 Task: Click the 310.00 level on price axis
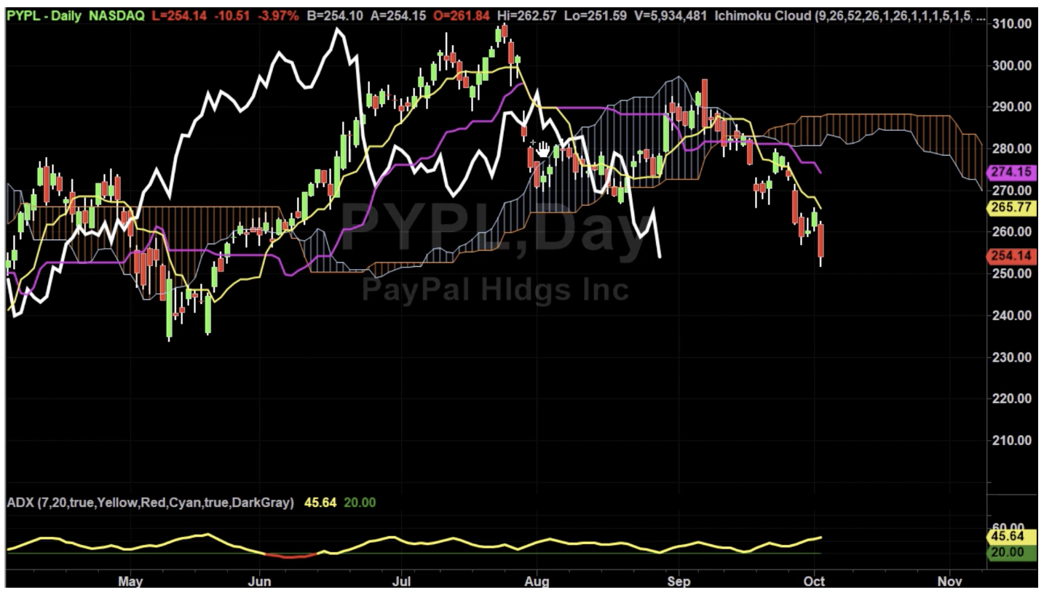coord(1012,23)
